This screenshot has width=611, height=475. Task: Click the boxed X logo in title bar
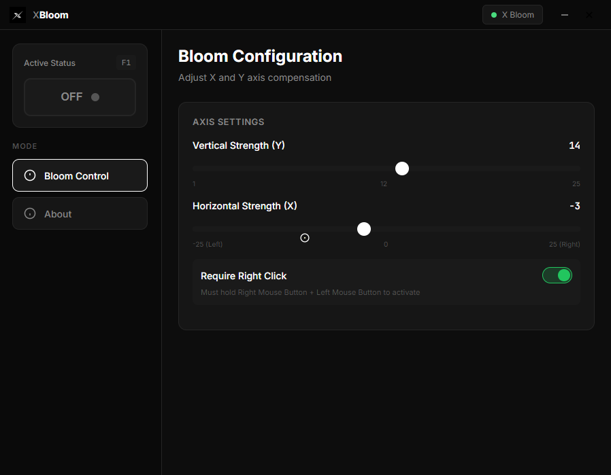(17, 14)
